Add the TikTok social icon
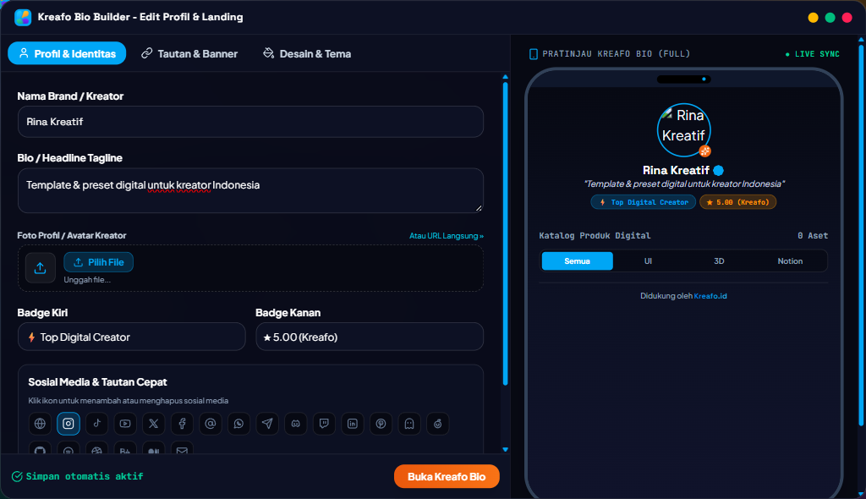The height and width of the screenshot is (499, 866). pyautogui.click(x=96, y=424)
